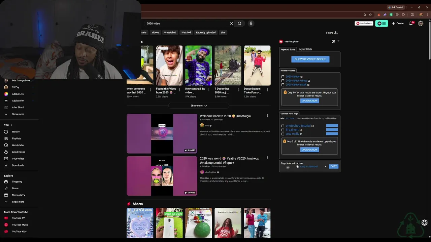Start voice search with the microphone icon
This screenshot has height=242, width=431.
point(251,24)
